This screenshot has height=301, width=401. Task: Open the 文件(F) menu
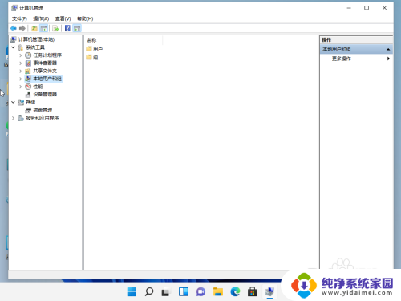(x=19, y=18)
